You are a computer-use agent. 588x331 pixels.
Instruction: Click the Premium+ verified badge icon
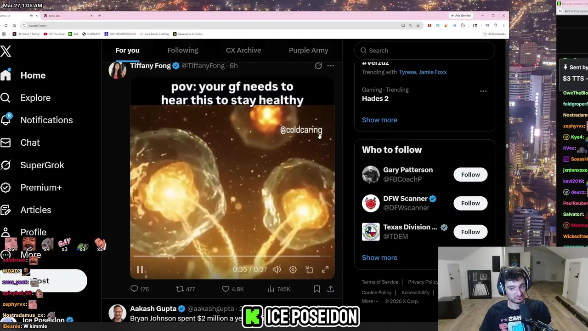[x=6, y=188]
